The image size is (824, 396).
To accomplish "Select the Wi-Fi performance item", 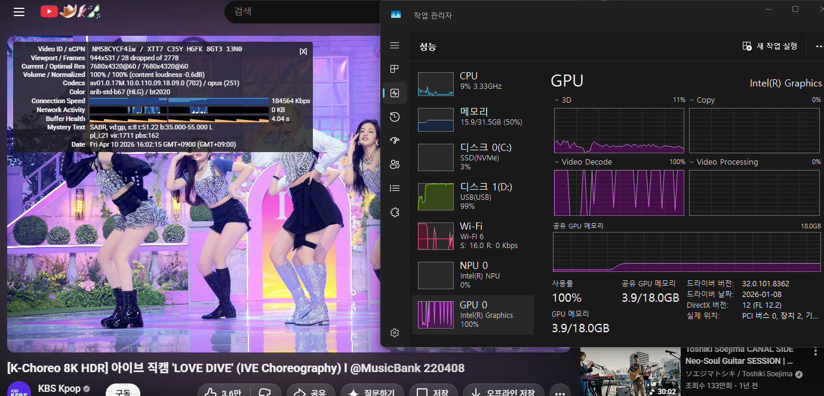I will point(473,236).
